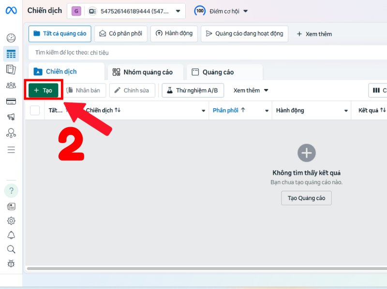Click the search filter input field

tap(208, 53)
